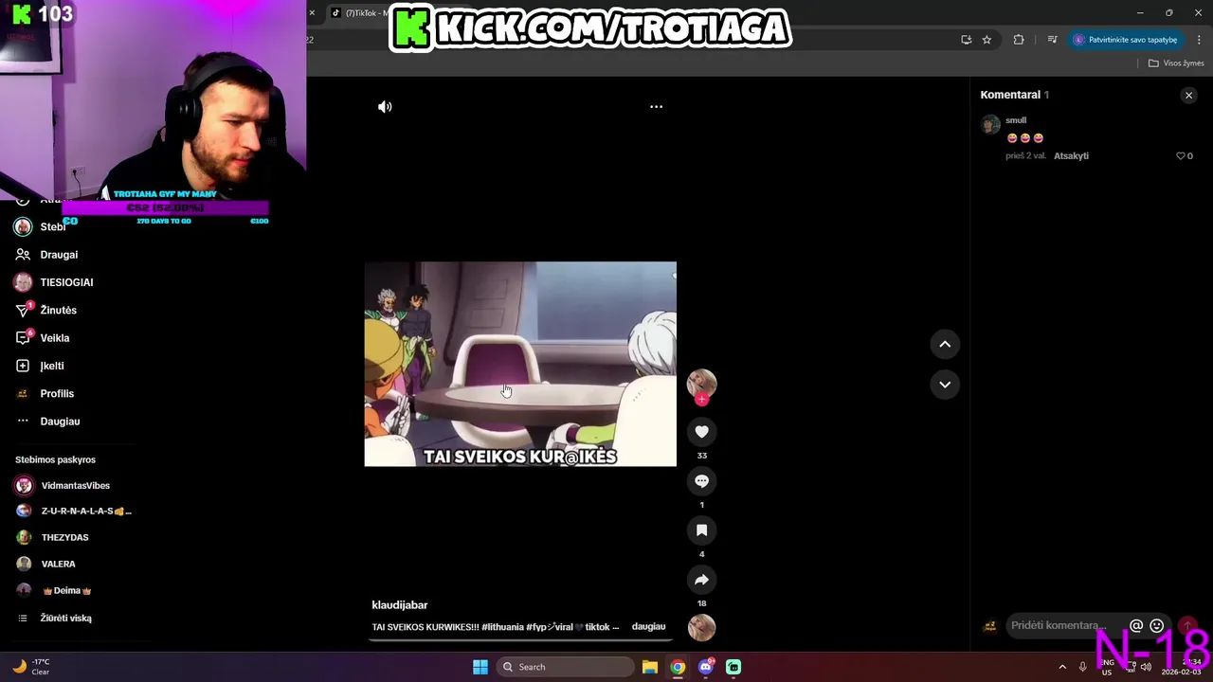Click the Stebi following icon
Viewport: 1213px width, 682px height.
[x=23, y=227]
